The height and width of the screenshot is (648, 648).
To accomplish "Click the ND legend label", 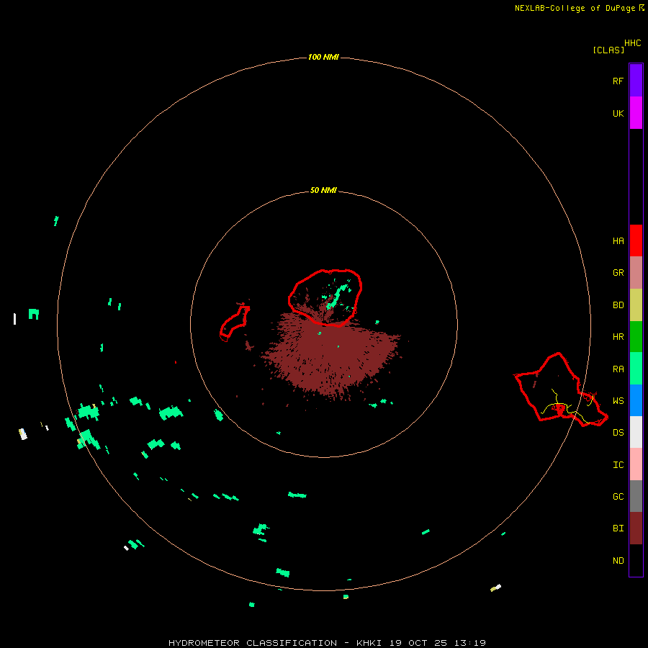I will 618,561.
